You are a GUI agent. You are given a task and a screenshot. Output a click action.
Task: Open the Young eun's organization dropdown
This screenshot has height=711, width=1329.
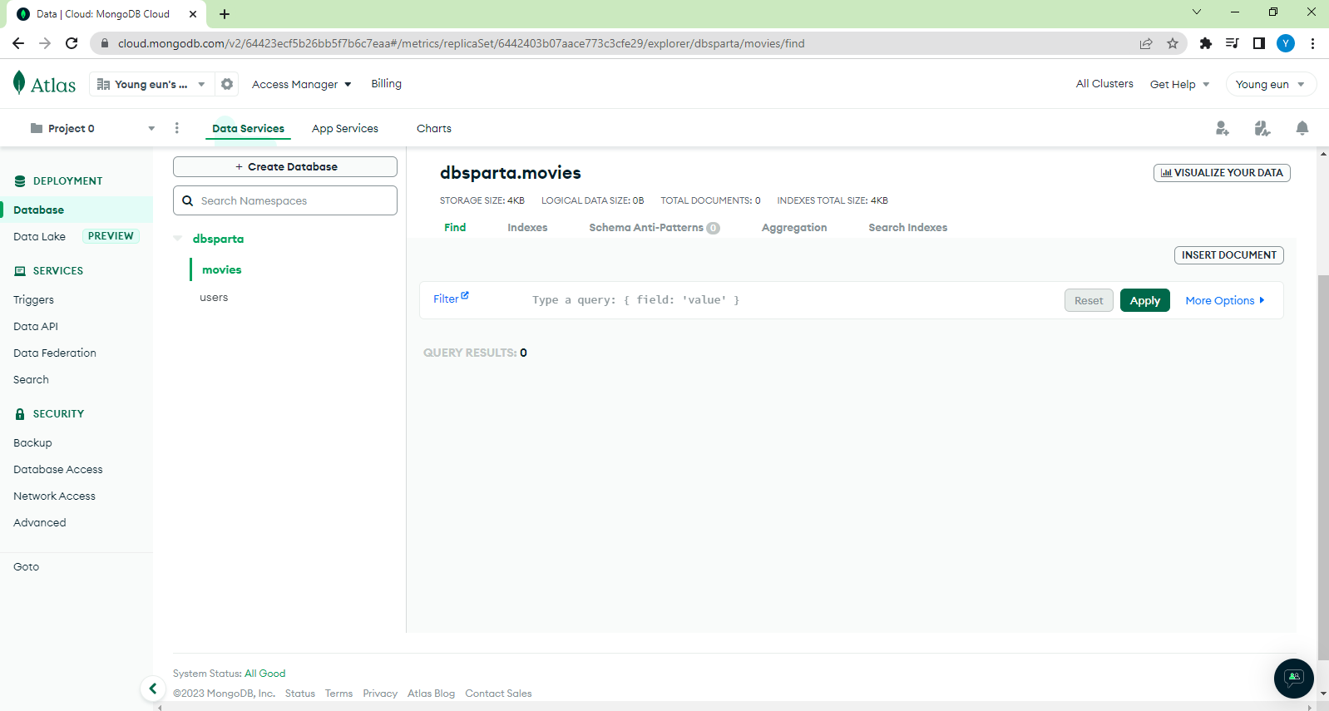coord(151,84)
